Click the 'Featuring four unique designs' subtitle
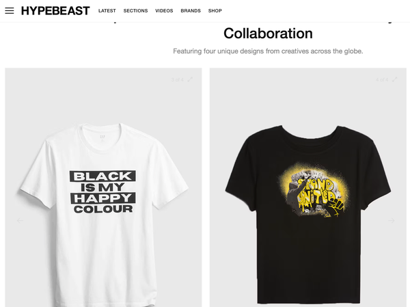The width and height of the screenshot is (410, 307). 268,51
